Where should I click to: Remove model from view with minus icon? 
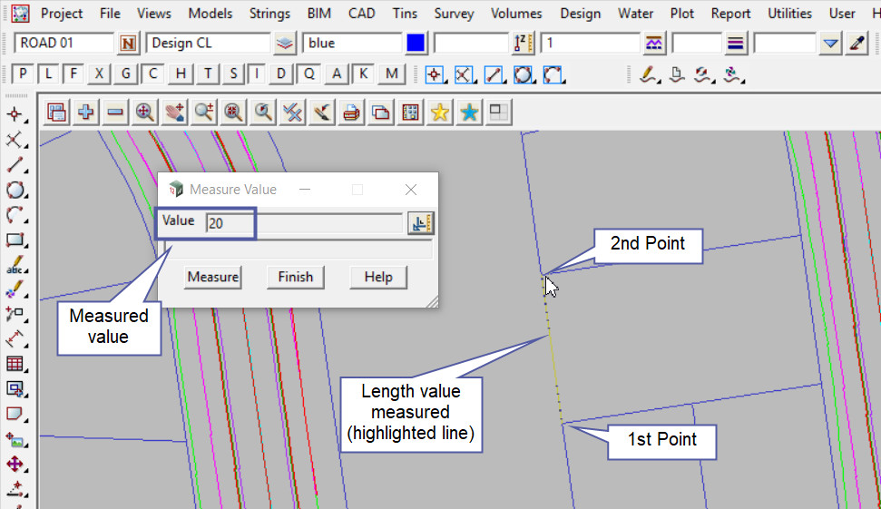click(115, 113)
